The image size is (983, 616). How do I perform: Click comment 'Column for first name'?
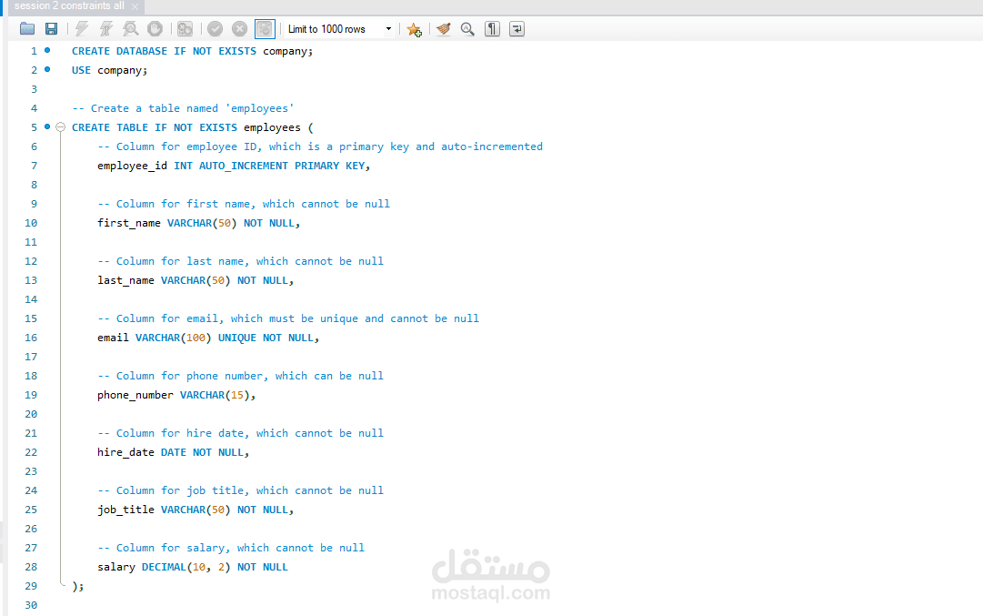coord(243,204)
